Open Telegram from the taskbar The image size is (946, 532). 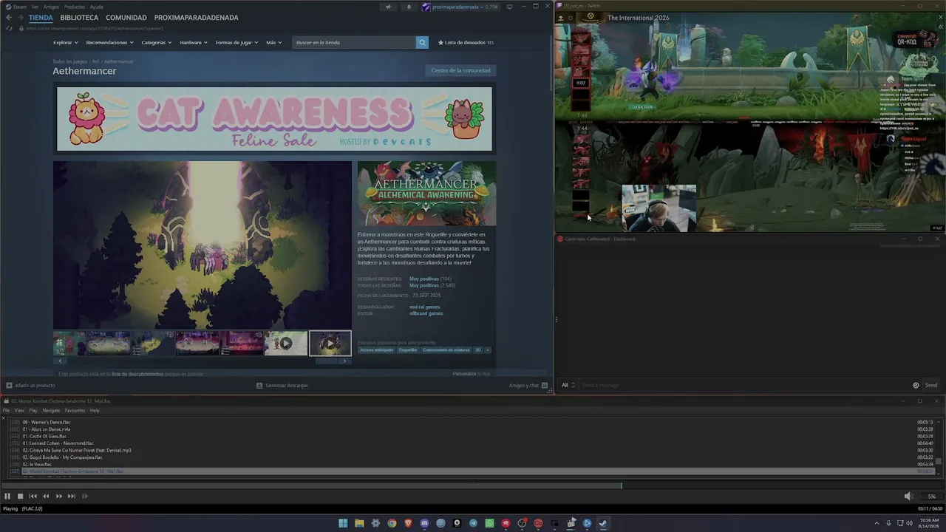[473, 523]
